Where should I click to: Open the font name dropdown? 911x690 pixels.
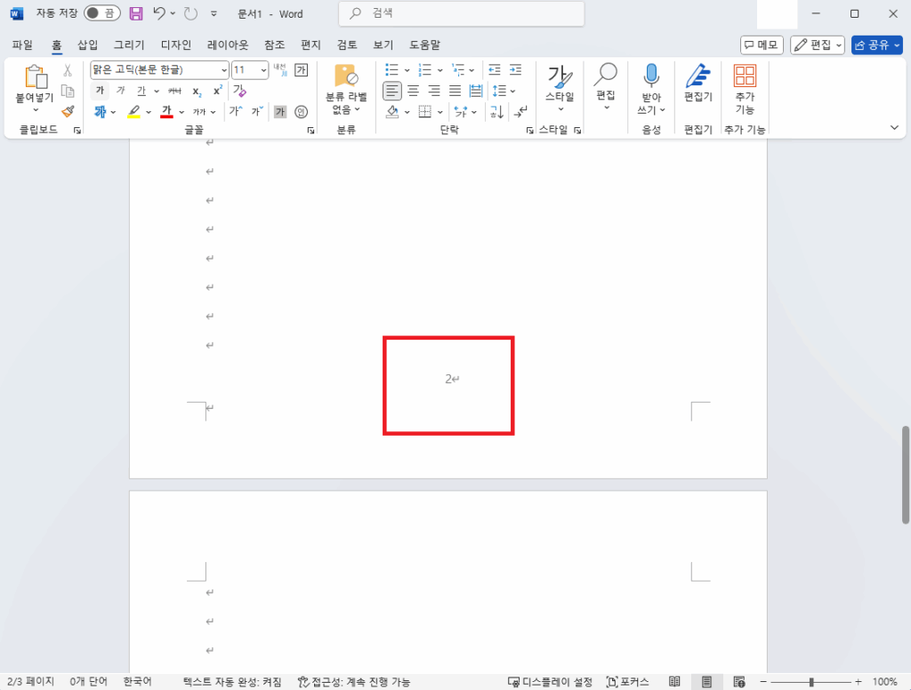click(222, 69)
